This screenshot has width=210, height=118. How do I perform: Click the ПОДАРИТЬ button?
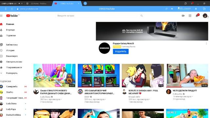[x=121, y=51]
